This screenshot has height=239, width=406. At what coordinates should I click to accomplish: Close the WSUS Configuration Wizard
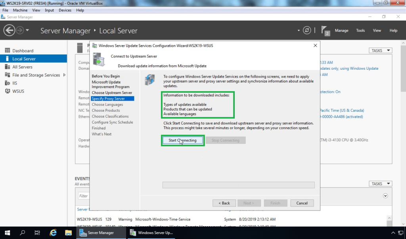point(315,45)
